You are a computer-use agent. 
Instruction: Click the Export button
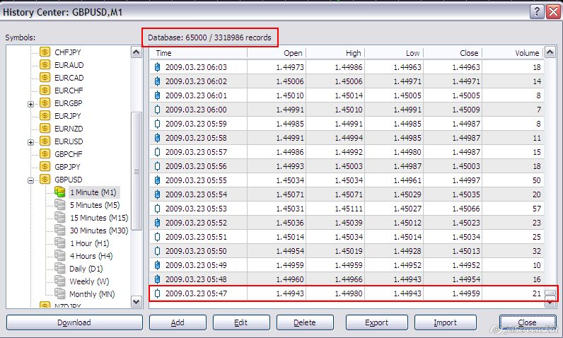tap(377, 322)
